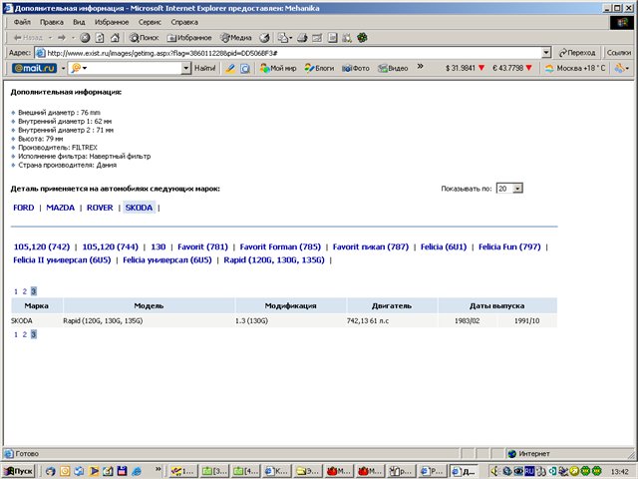Click the RU language indicator in tray
The height and width of the screenshot is (479, 638).
[x=529, y=471]
